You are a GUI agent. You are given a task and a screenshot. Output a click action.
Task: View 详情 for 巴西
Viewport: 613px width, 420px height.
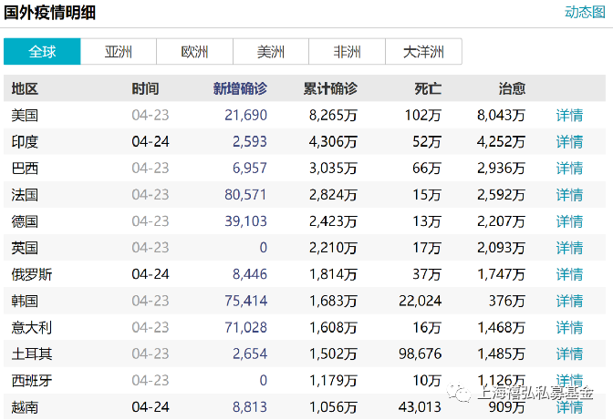[569, 169]
